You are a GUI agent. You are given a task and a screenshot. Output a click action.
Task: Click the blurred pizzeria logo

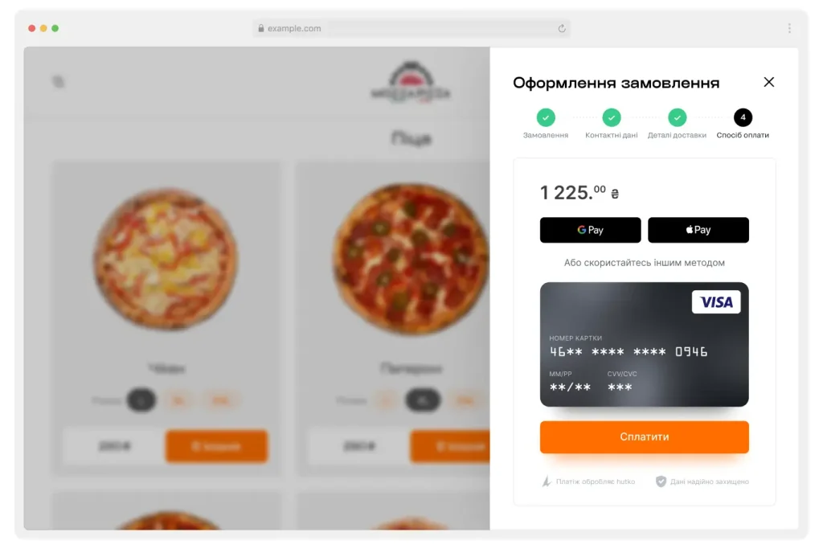411,83
